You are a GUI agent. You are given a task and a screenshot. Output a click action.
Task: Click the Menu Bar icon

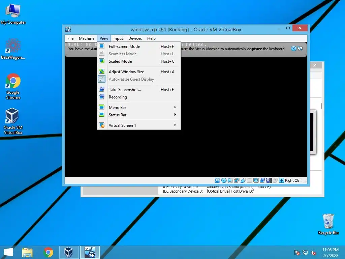(x=102, y=107)
